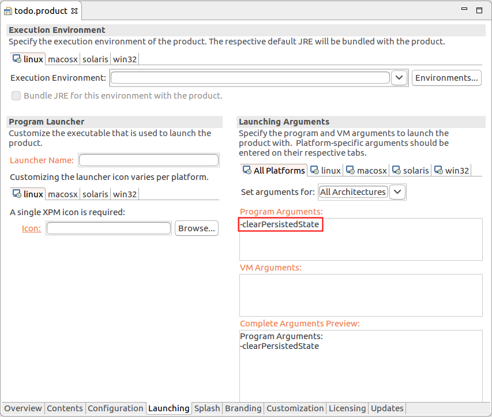Maximize the editor area
The image size is (492, 417).
coord(479,10)
